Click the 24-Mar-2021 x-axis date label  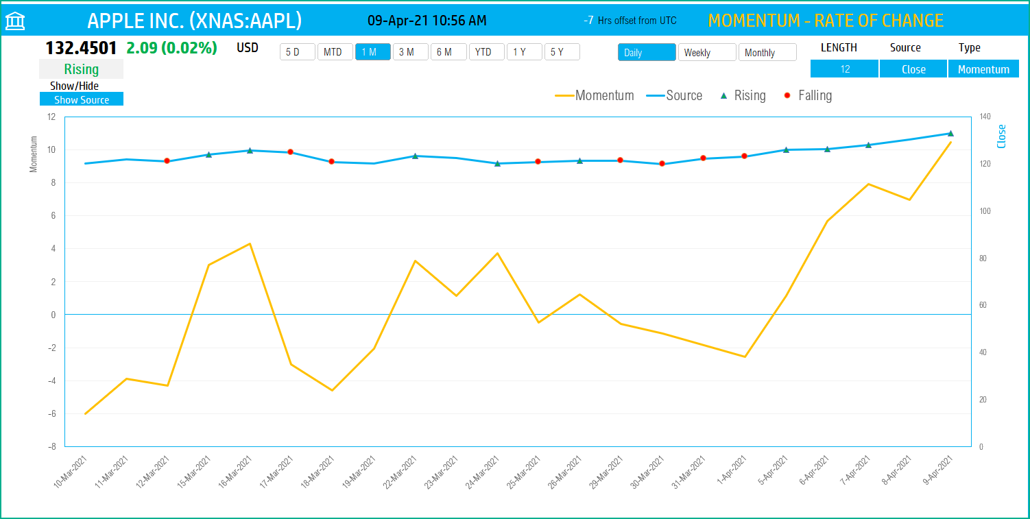pyautogui.click(x=483, y=470)
